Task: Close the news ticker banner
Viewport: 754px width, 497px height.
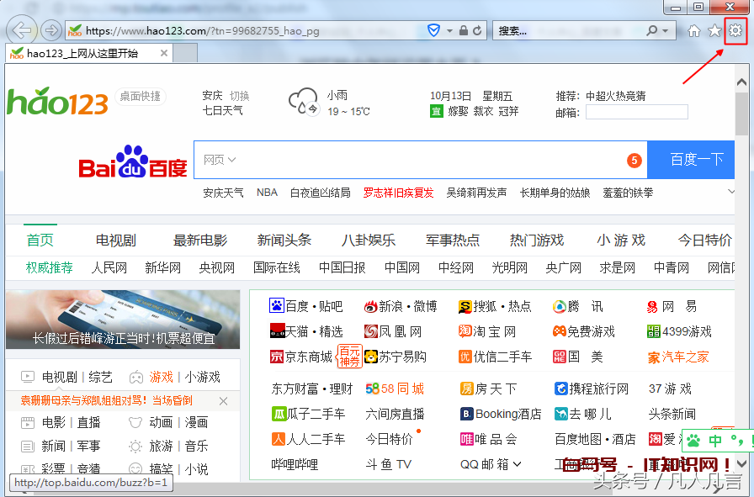Action: click(223, 401)
